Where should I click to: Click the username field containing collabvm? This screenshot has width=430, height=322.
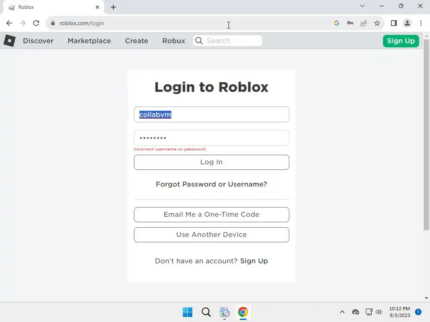click(x=212, y=114)
